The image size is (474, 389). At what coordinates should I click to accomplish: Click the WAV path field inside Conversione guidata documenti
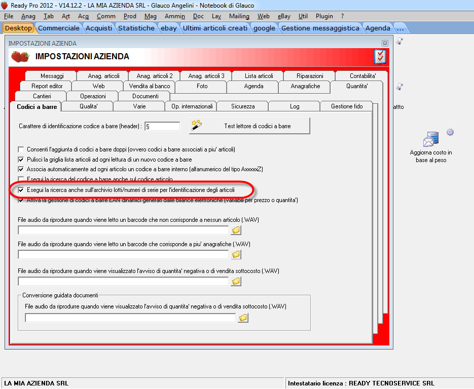click(130, 318)
